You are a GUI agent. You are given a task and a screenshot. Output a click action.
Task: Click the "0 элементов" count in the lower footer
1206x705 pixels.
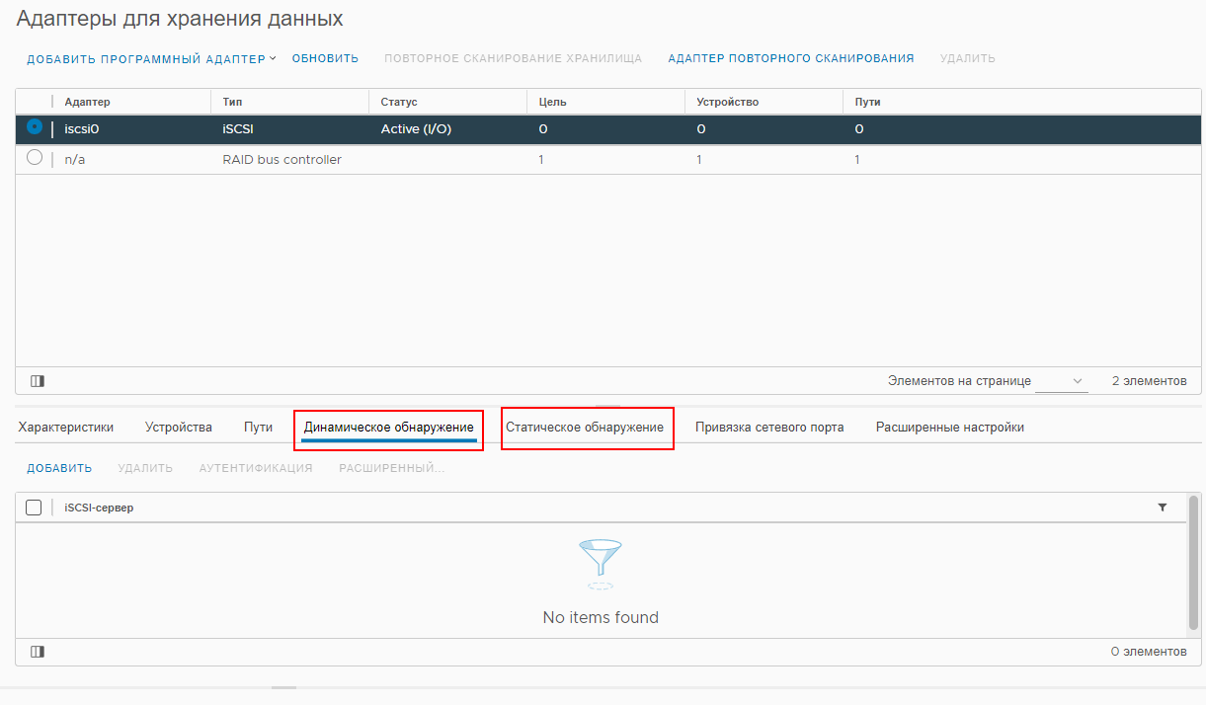(1149, 652)
